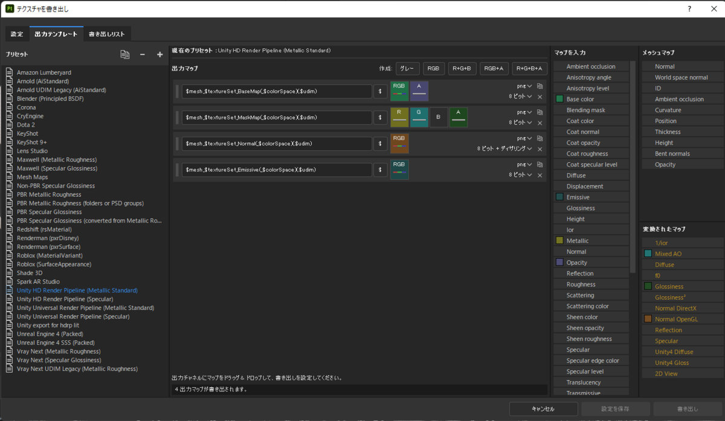Select the Roughness input map
The image size is (725, 421).
click(591, 285)
